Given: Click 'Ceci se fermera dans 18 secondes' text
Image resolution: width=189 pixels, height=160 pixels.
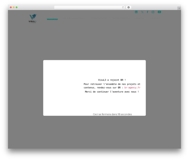Looking at the screenshot, I should (112, 114).
